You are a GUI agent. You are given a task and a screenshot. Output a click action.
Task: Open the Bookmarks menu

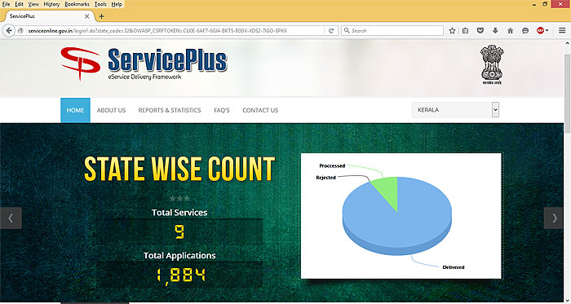click(x=77, y=4)
